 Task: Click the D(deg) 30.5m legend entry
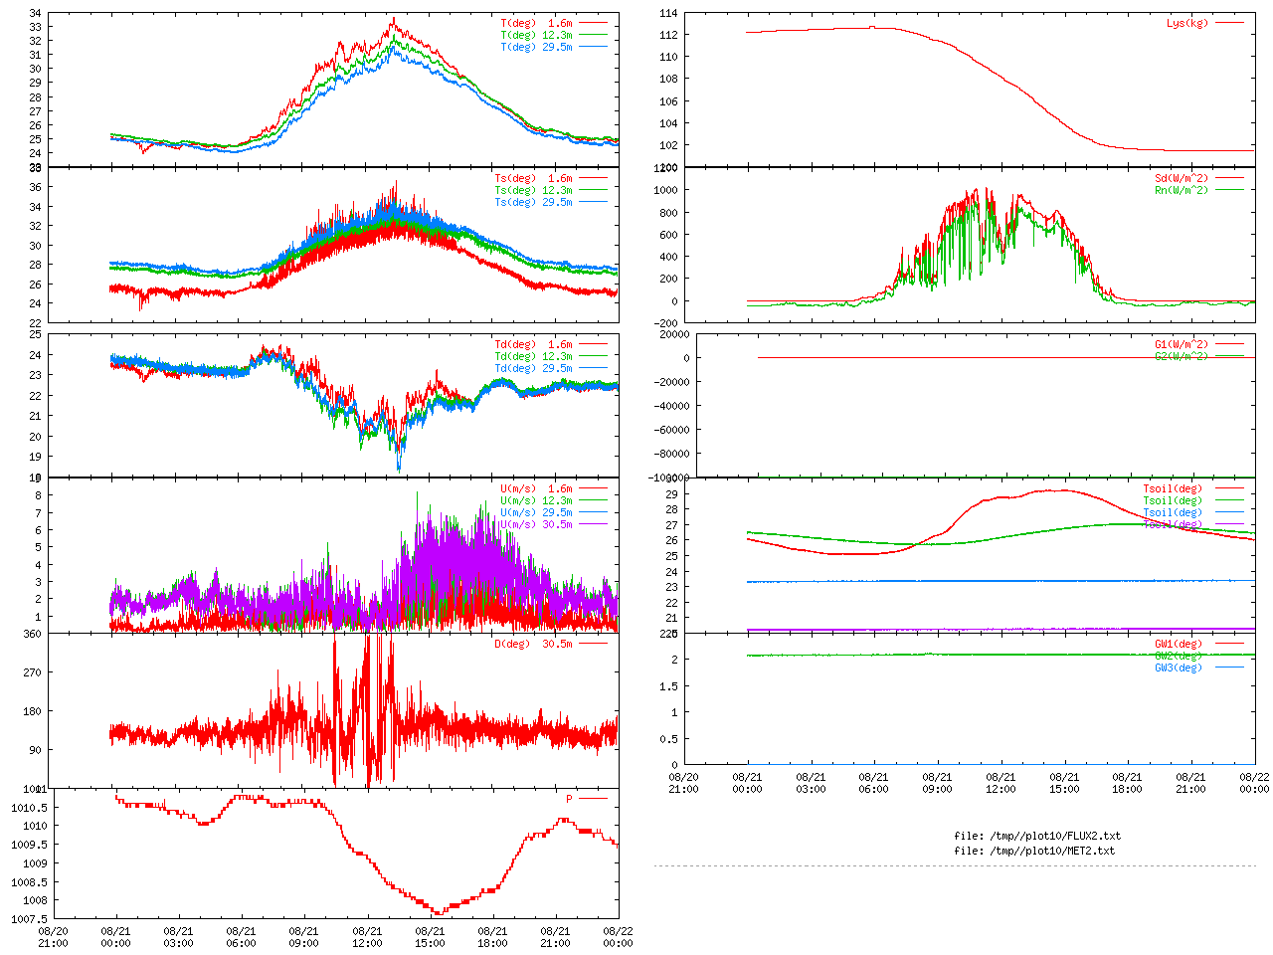[x=550, y=644]
